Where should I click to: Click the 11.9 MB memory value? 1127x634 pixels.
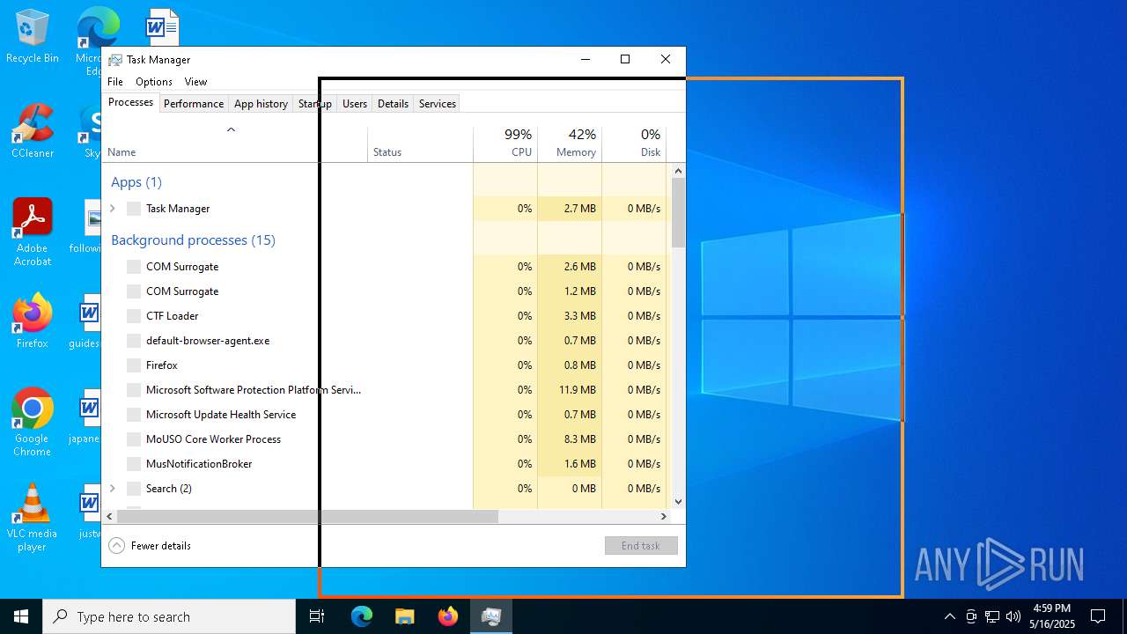click(578, 390)
